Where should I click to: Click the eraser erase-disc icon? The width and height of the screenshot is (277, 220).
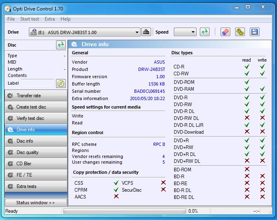pos(225,32)
